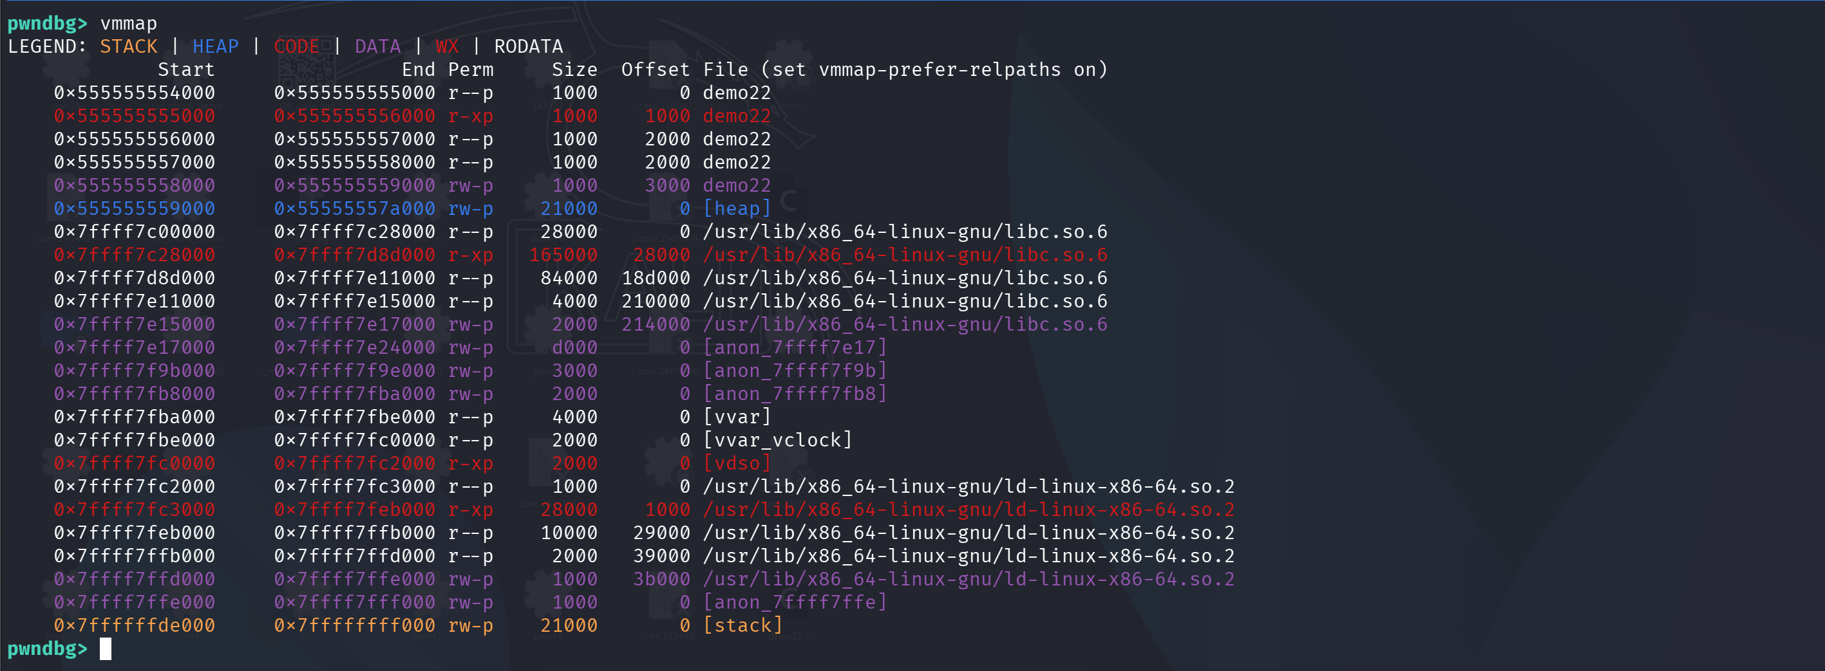This screenshot has width=1825, height=671.
Task: Select end address 0x7ffff7e24000
Action: (x=354, y=347)
